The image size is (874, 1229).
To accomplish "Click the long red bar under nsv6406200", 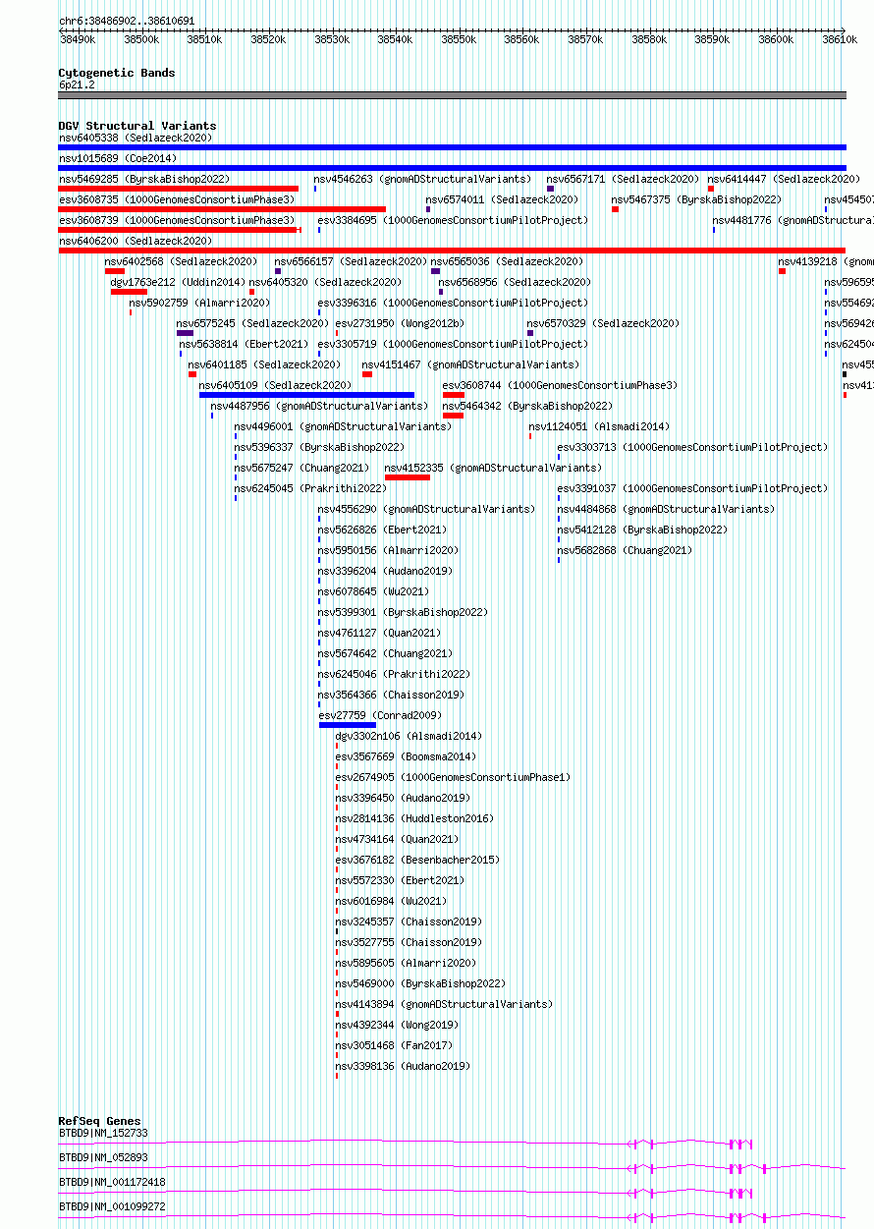I will [452, 251].
